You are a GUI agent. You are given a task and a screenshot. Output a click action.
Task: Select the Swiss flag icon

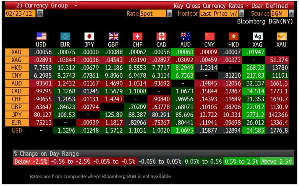pos(138,36)
